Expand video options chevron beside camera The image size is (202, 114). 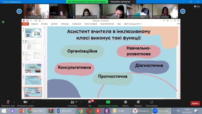pyautogui.click(x=33, y=102)
